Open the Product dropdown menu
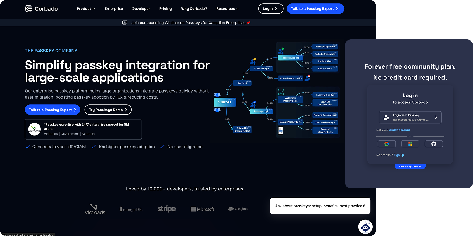This screenshot has height=236, width=473. (x=86, y=9)
